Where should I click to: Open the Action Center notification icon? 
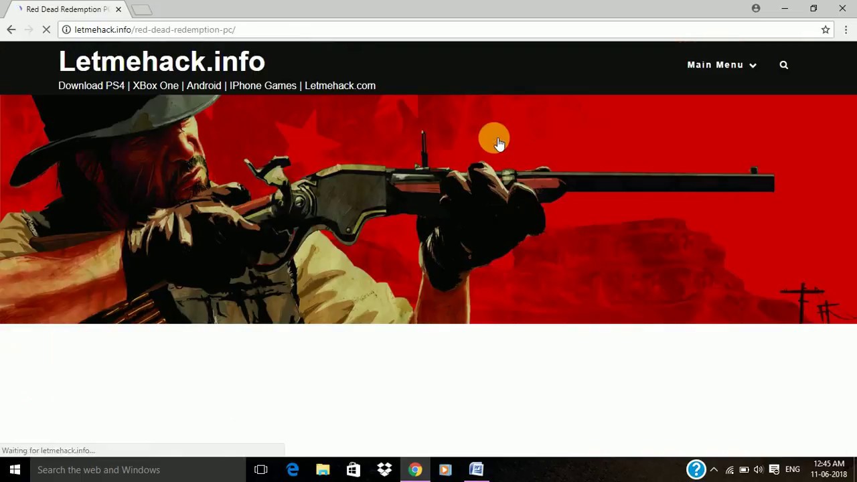point(774,469)
